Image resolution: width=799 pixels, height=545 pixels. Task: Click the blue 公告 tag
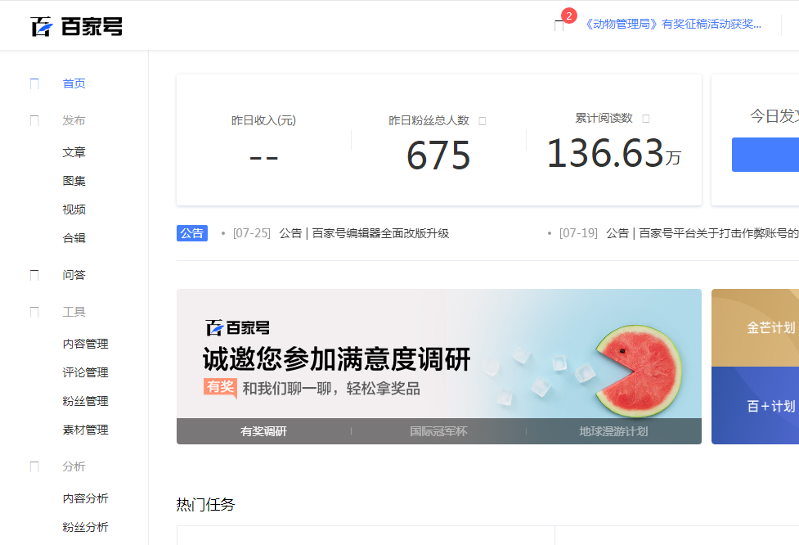192,233
